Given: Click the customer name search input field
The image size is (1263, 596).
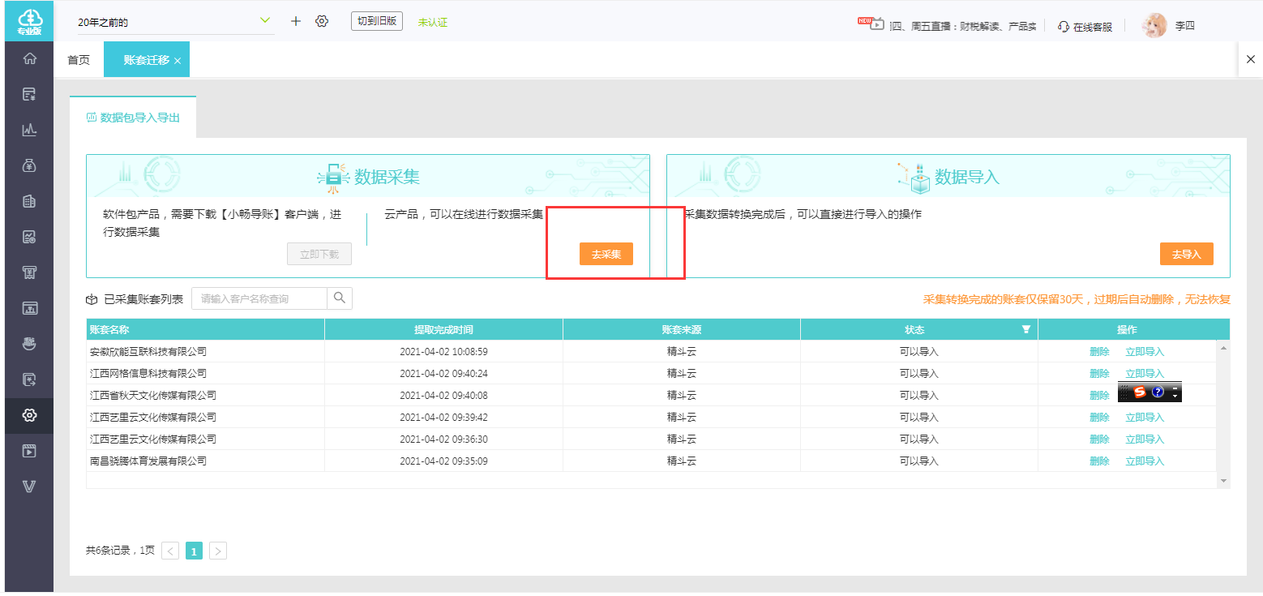Looking at the screenshot, I should point(259,298).
